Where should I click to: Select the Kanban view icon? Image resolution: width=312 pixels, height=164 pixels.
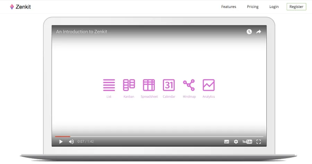[x=129, y=85]
